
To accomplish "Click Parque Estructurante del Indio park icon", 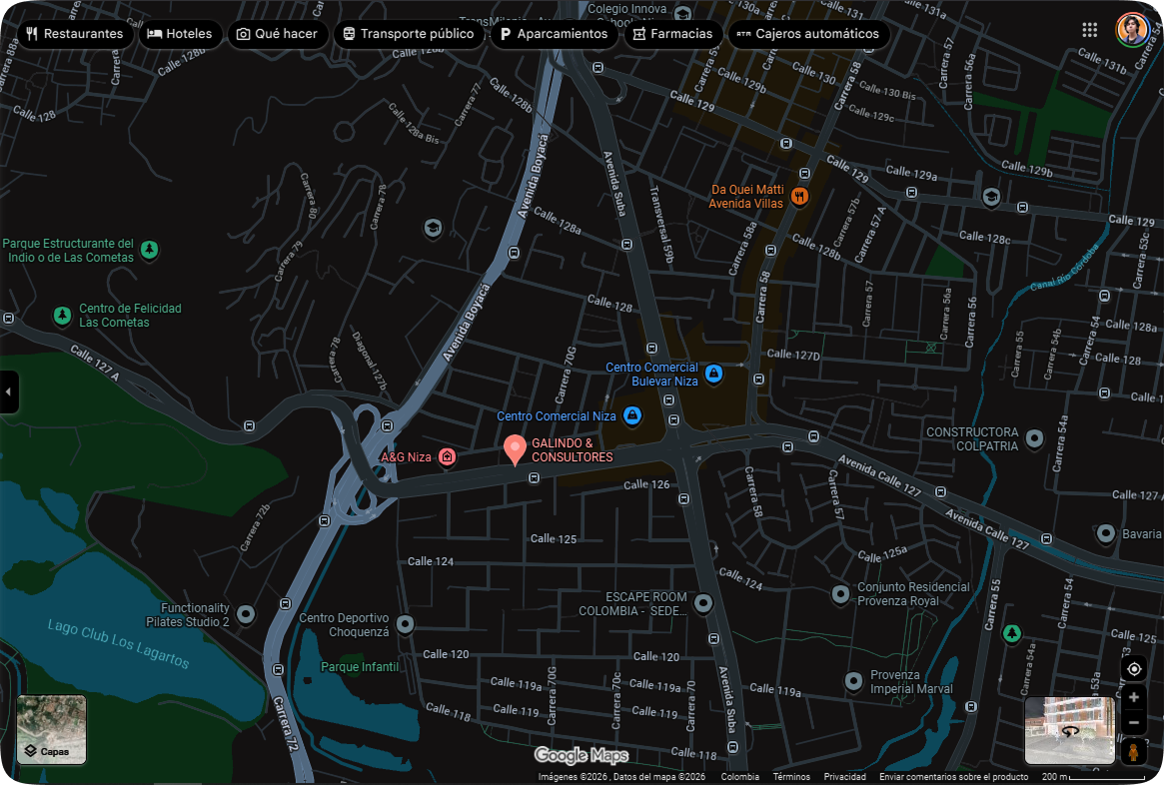I will pos(149,250).
